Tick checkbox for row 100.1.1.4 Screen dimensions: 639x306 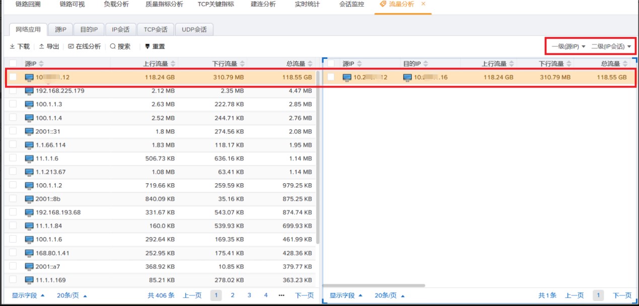(13, 118)
